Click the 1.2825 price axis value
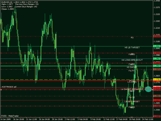161x121 pixels. point(157,76)
